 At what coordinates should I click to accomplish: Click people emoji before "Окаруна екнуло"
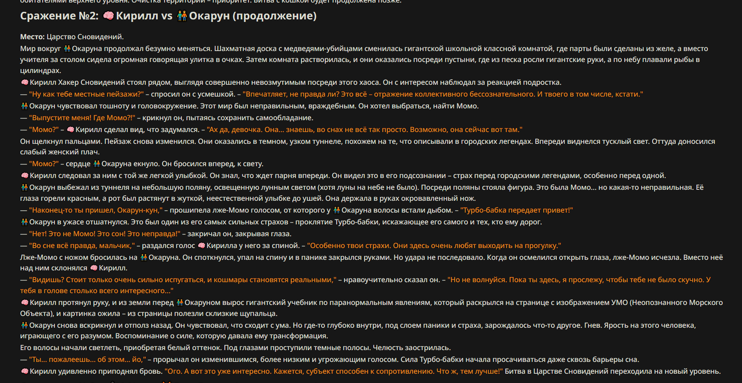[97, 164]
